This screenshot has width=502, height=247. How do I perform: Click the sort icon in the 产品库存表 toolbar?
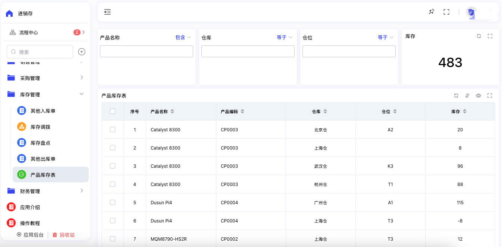click(x=467, y=96)
